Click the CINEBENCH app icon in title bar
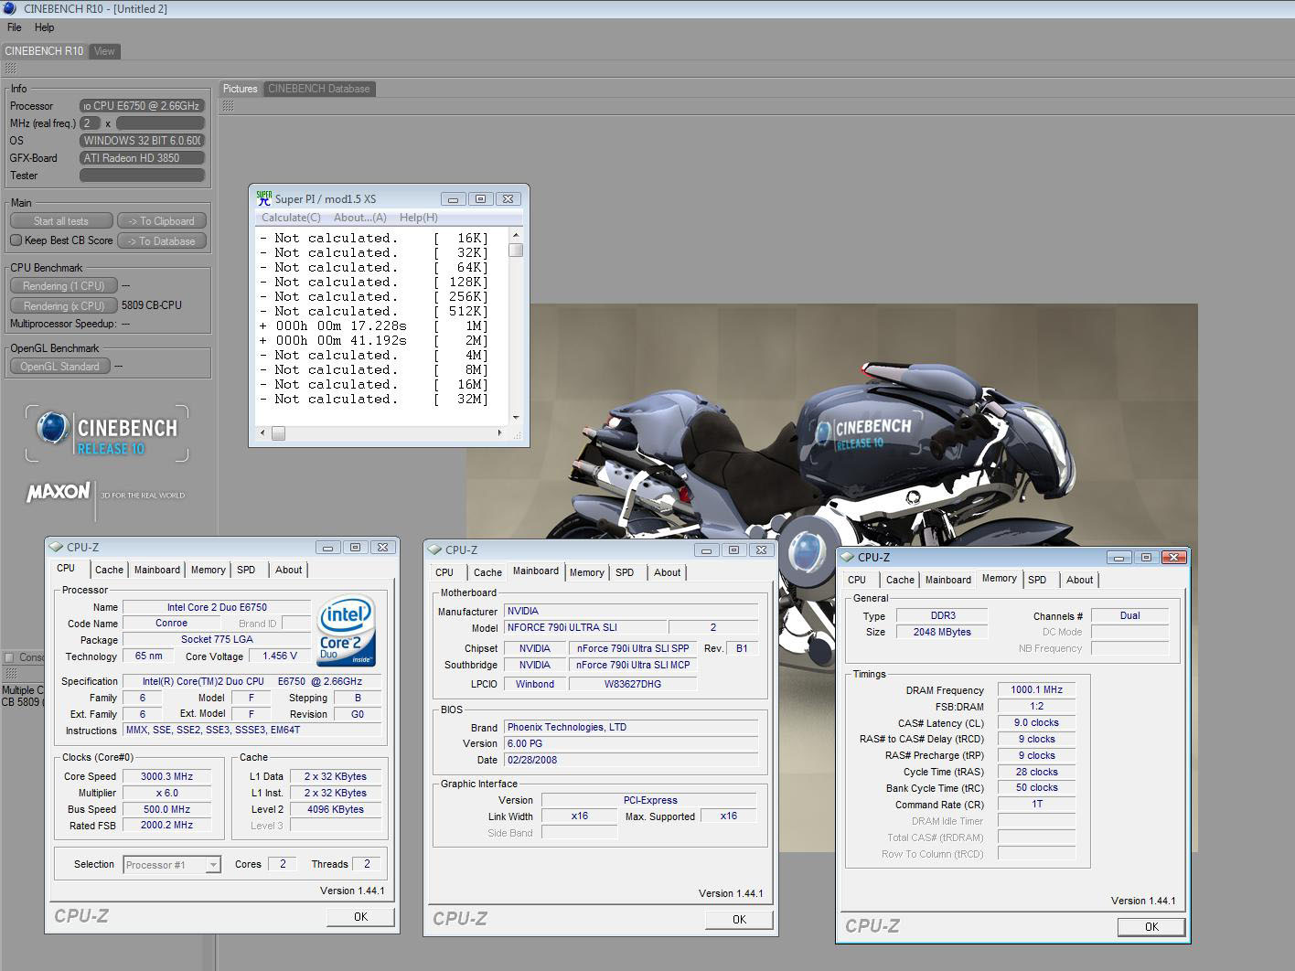This screenshot has height=971, width=1295. click(x=10, y=8)
